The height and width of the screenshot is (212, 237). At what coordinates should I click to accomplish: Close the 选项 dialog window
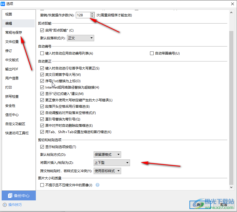click(232, 4)
